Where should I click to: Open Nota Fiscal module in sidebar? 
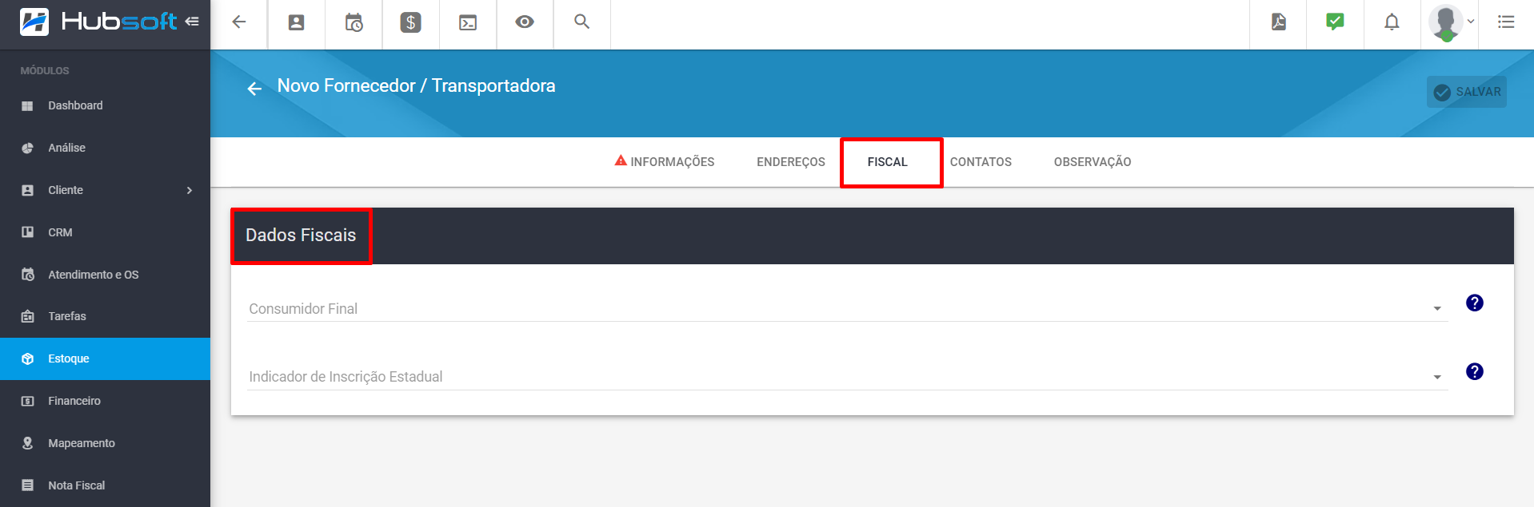pyautogui.click(x=105, y=485)
